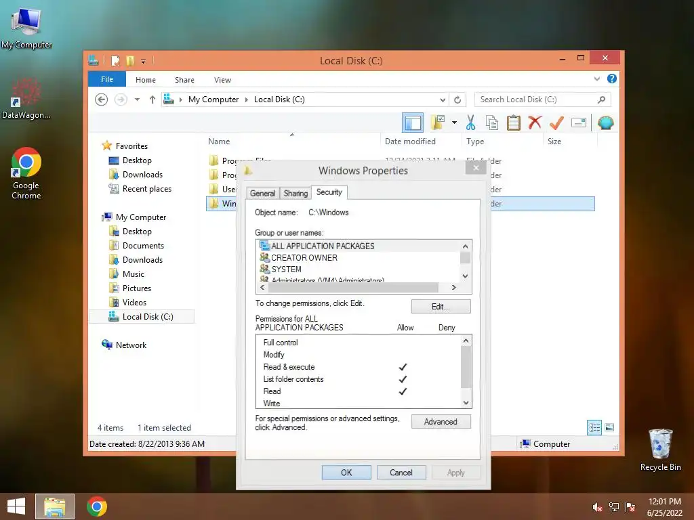This screenshot has width=694, height=520.
Task: Open Downloads under Favorites
Action: click(142, 175)
